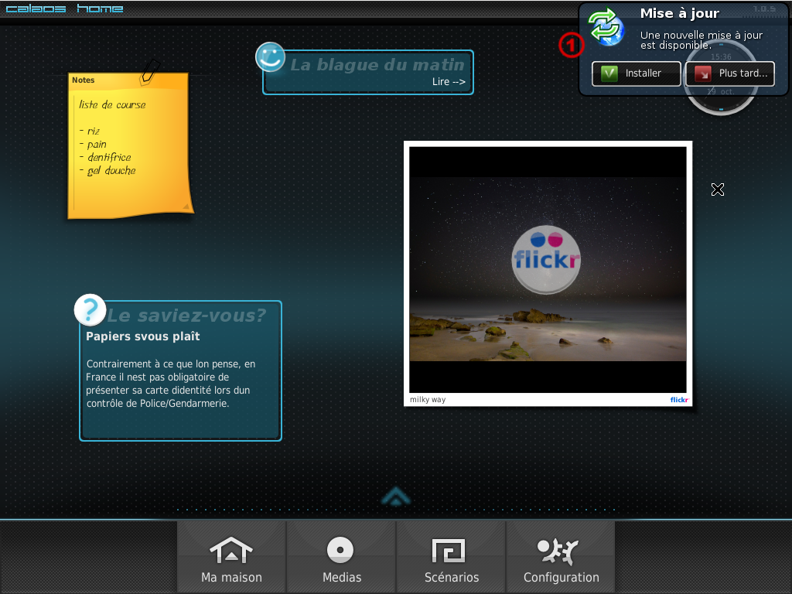
Task: Open the Scénarios section
Action: (x=451, y=558)
